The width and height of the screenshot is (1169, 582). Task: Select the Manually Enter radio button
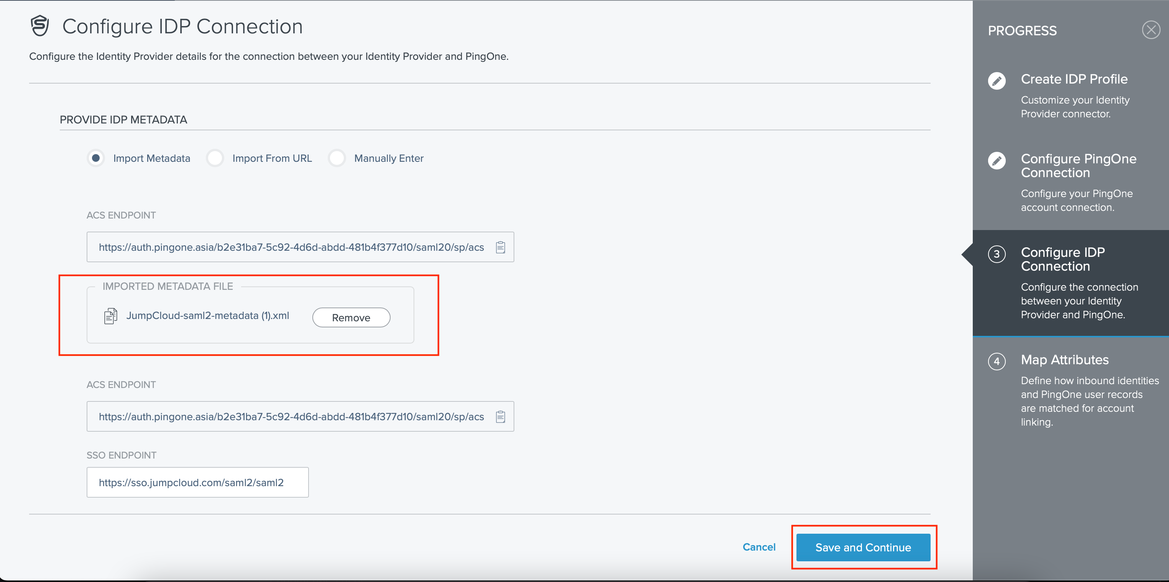point(337,158)
